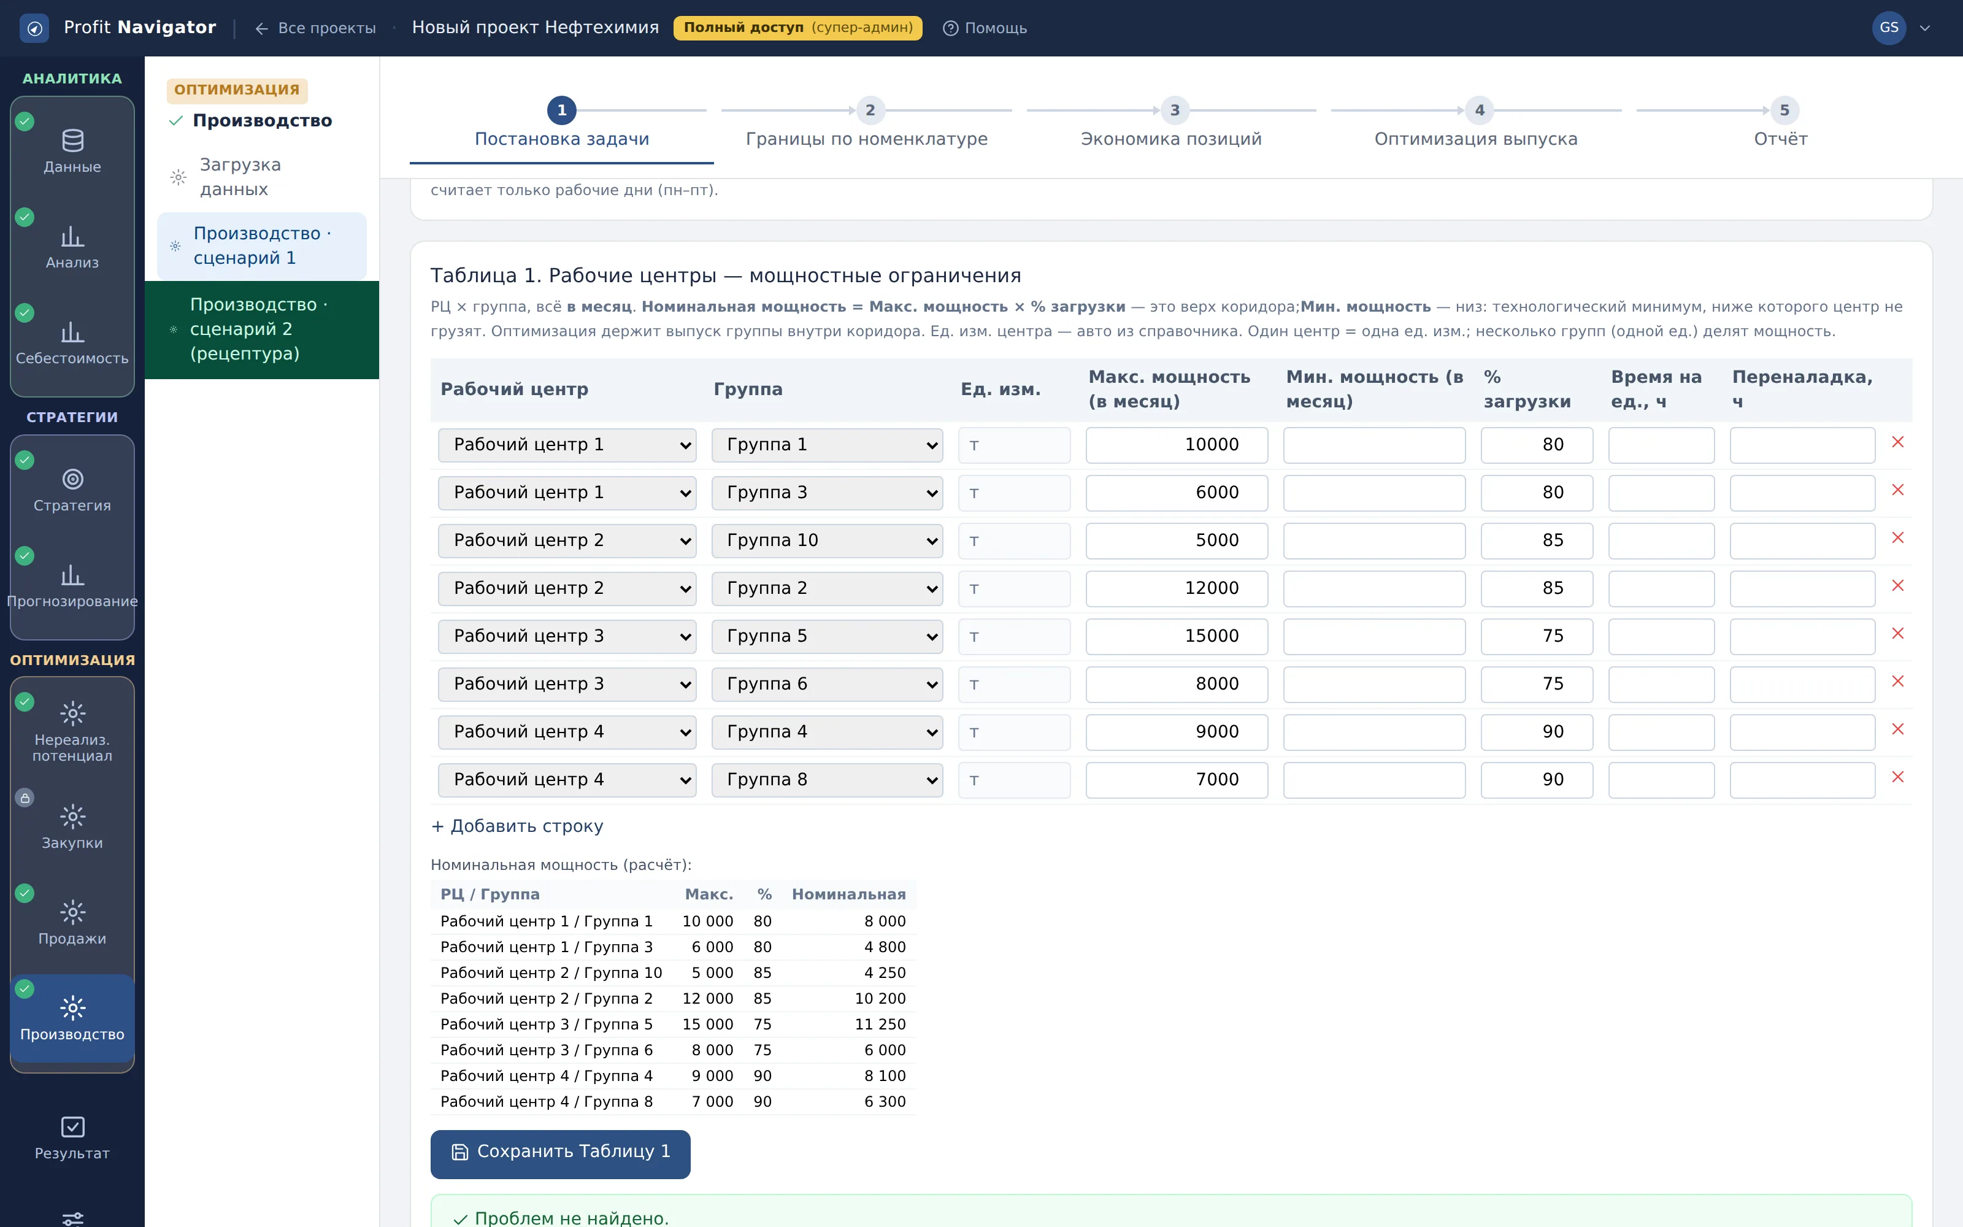Image resolution: width=1963 pixels, height=1227 pixels.
Task: Open the GS user avatar menu
Action: pyautogui.click(x=1888, y=28)
